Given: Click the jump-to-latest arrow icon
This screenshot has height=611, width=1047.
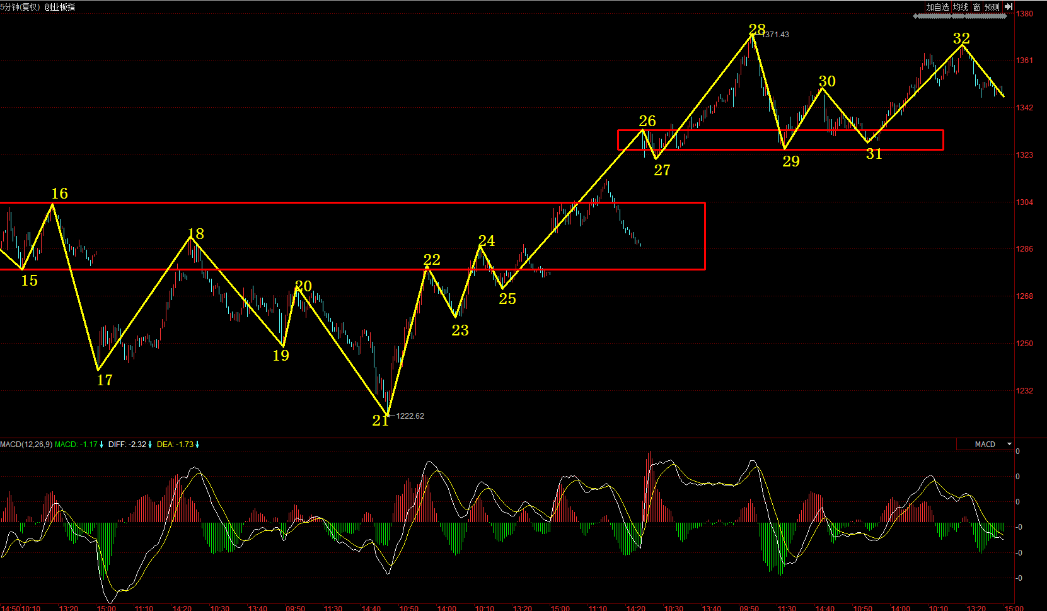Looking at the screenshot, I should (1009, 7).
